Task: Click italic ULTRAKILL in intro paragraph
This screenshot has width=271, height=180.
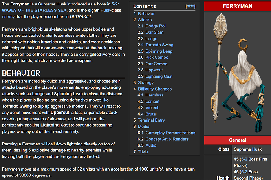Action: coord(81,17)
